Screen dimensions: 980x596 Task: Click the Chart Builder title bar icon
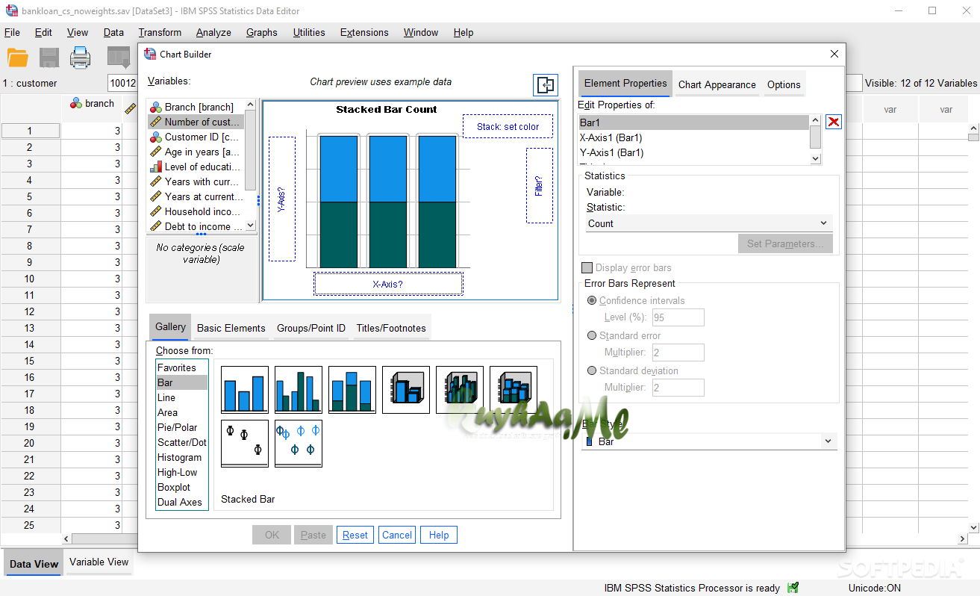[x=150, y=54]
